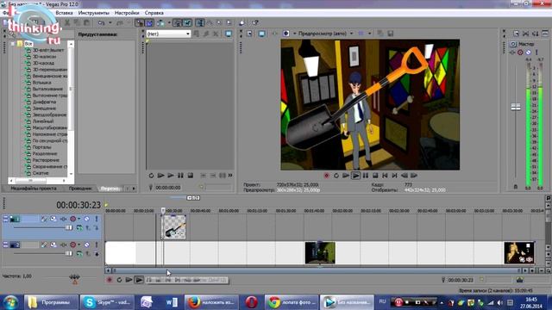
Task: Click the Project Video Properties icon above the preview
Action: pyautogui.click(x=249, y=34)
